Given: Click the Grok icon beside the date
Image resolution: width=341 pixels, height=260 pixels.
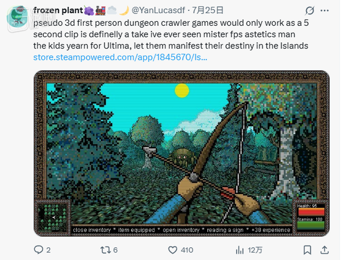Looking at the screenshot, I should pos(310,10).
